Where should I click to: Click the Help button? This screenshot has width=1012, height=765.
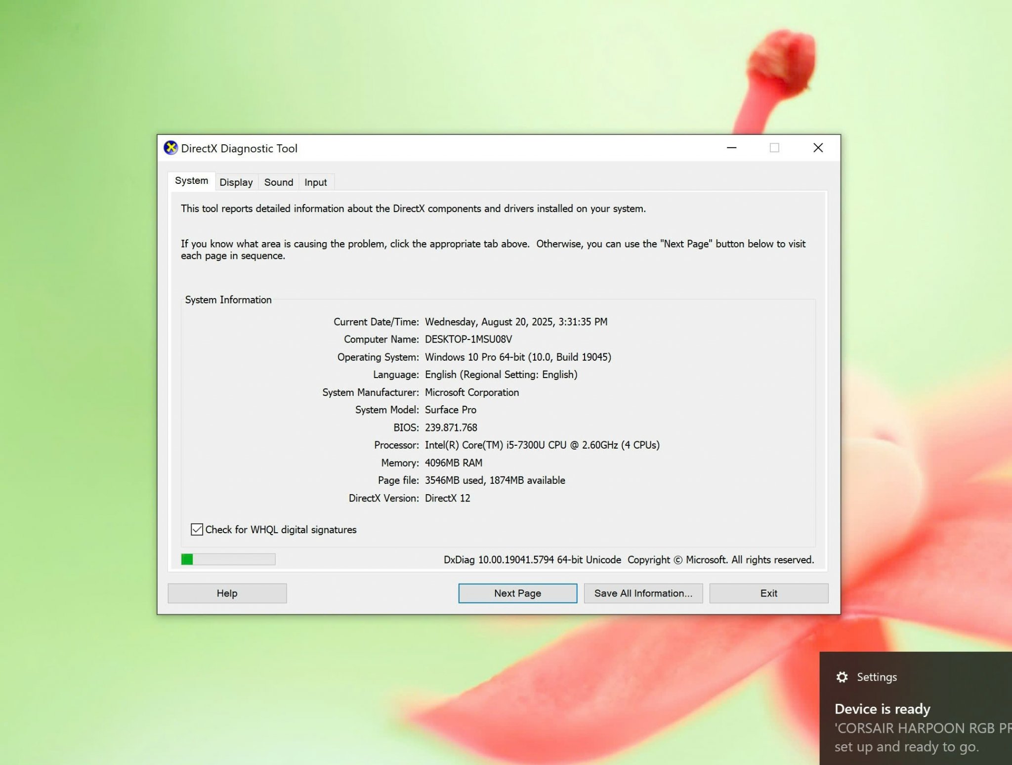coord(227,593)
